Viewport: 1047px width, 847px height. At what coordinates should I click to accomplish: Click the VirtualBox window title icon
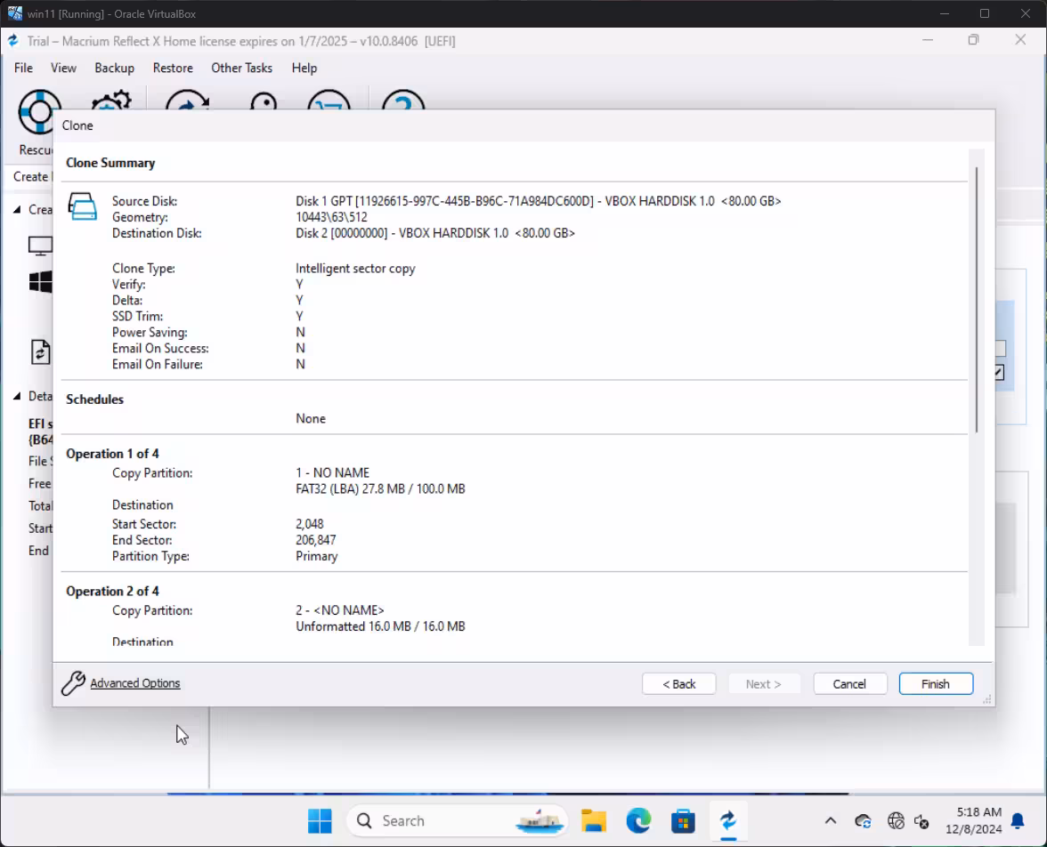coord(14,13)
